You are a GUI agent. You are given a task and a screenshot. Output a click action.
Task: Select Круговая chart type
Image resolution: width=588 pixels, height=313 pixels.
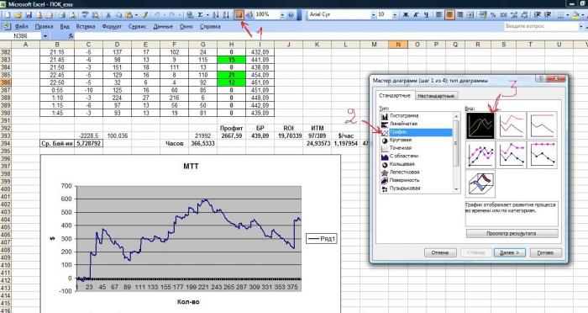click(x=401, y=140)
